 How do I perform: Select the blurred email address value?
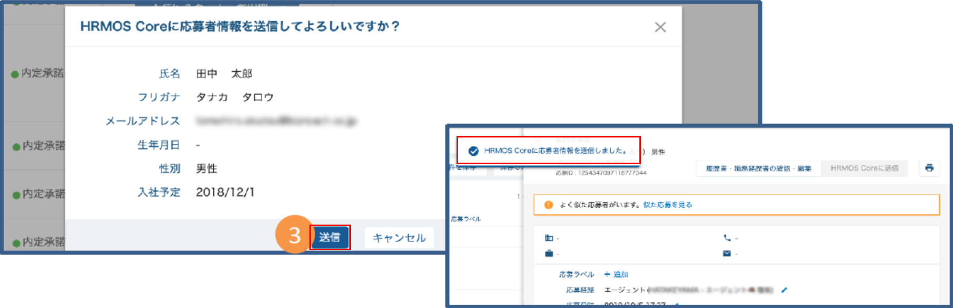coord(276,121)
